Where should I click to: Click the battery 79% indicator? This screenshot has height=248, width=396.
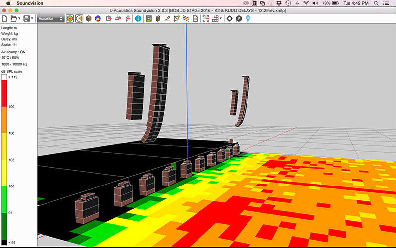point(331,3)
